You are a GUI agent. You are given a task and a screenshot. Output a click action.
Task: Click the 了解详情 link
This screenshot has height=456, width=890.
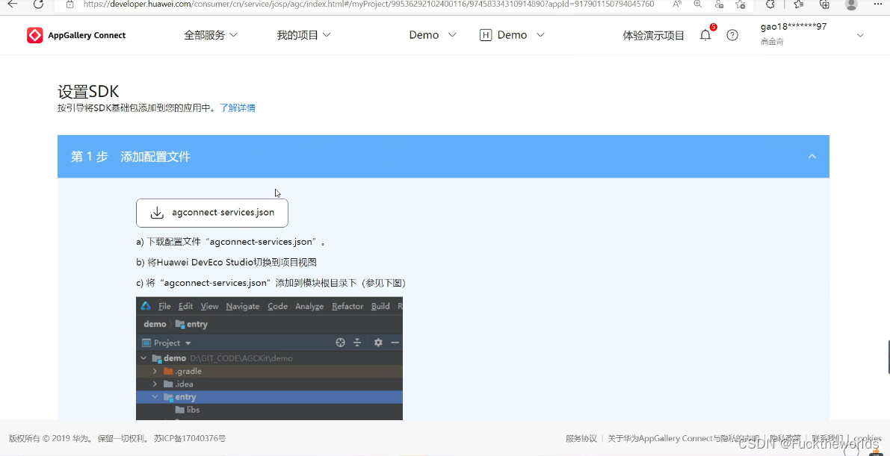237,107
